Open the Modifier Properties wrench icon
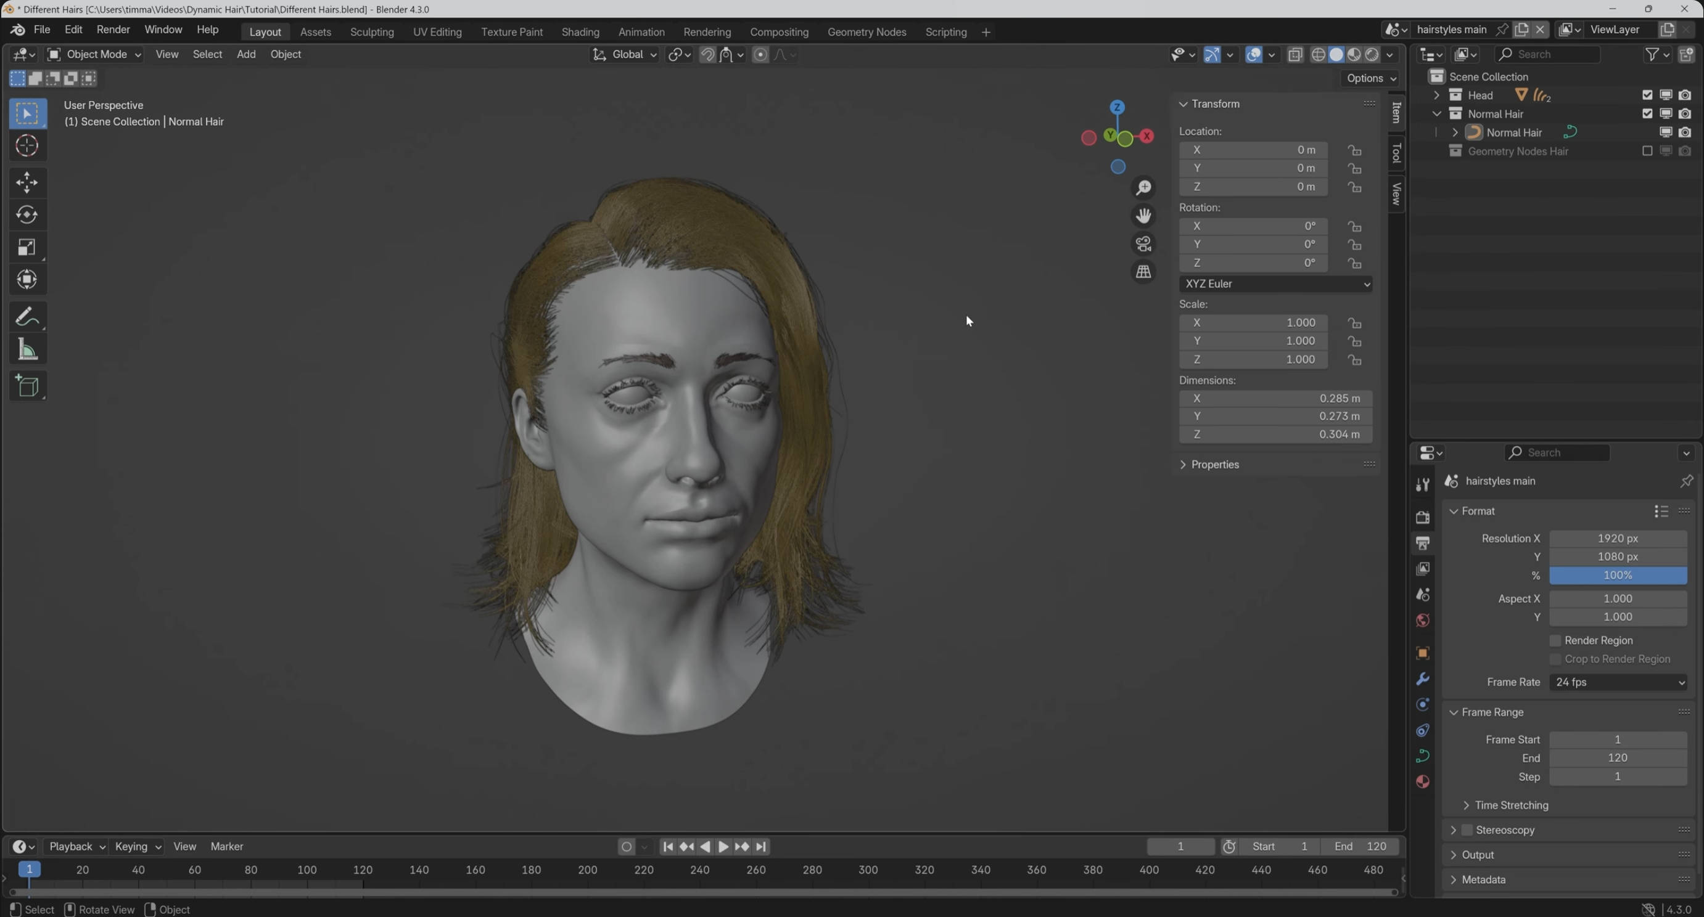 [x=1422, y=679]
